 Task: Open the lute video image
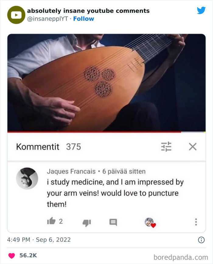tap(106, 83)
